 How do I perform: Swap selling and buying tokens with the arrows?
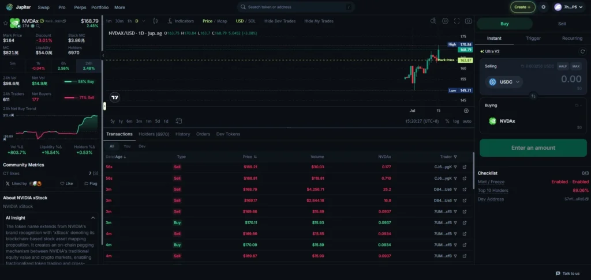point(533,96)
